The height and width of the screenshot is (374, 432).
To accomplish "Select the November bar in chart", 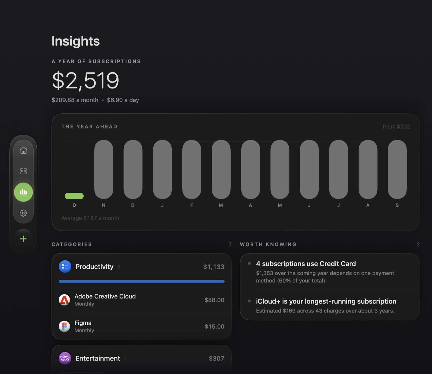I will pyautogui.click(x=104, y=169).
